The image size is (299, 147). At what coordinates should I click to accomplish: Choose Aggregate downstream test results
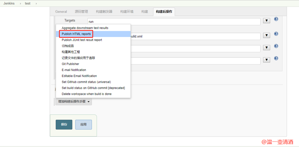pyautogui.click(x=93, y=28)
